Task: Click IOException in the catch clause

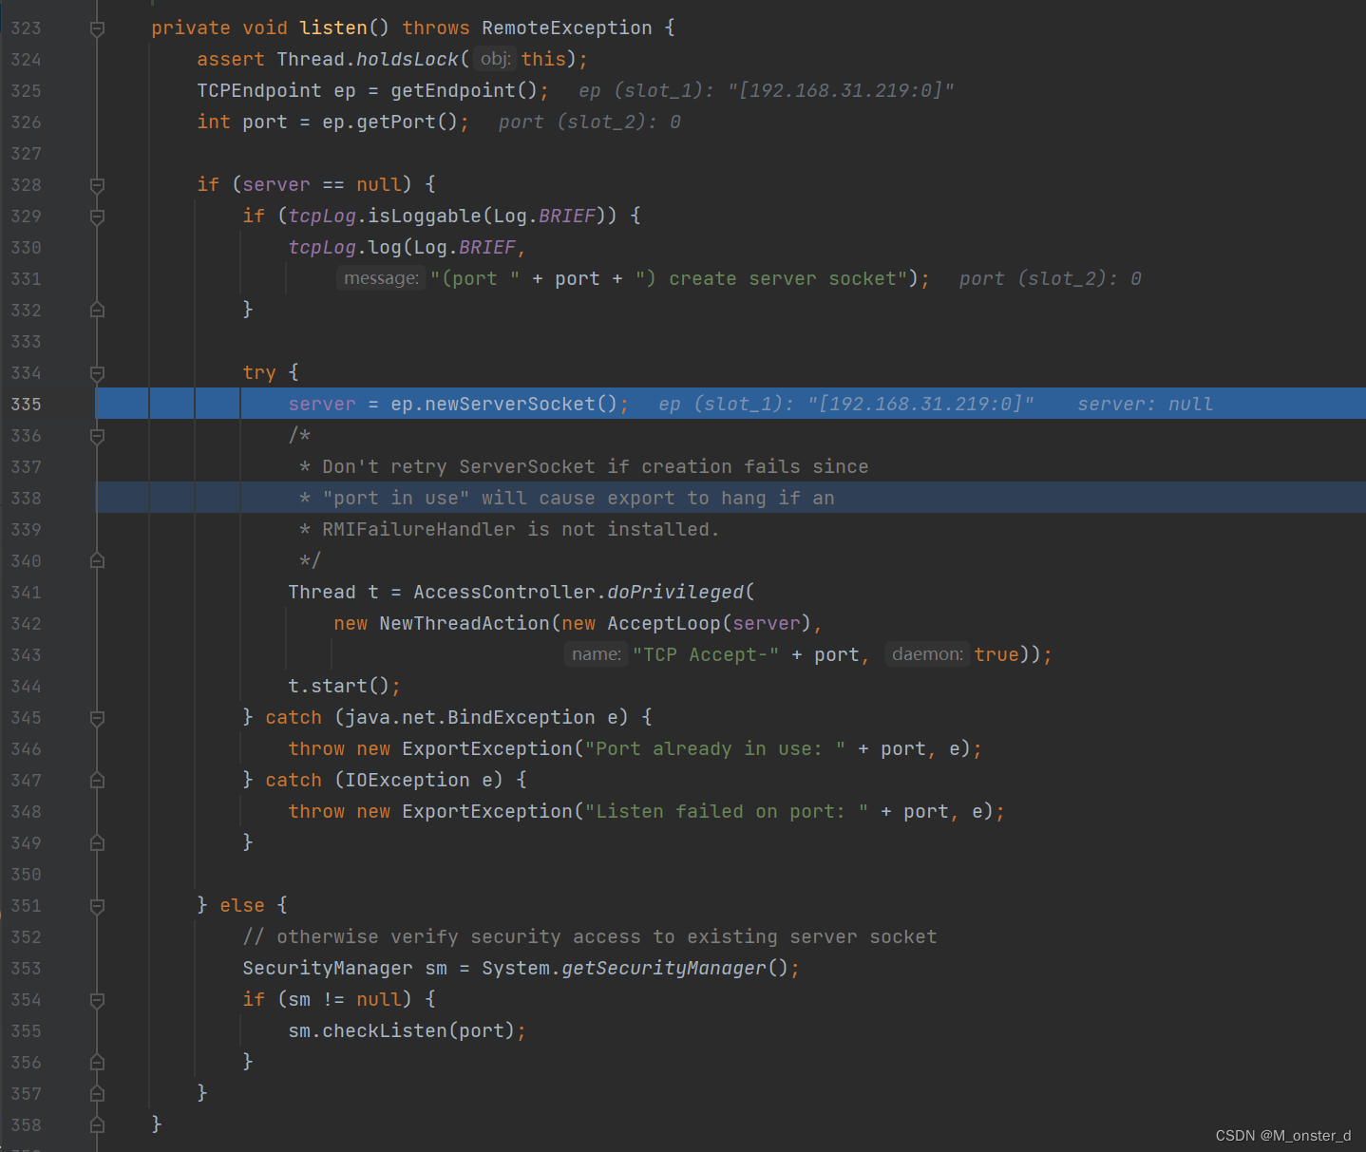Action: (408, 781)
